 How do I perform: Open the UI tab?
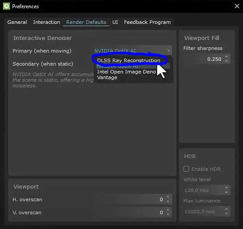[x=115, y=22]
